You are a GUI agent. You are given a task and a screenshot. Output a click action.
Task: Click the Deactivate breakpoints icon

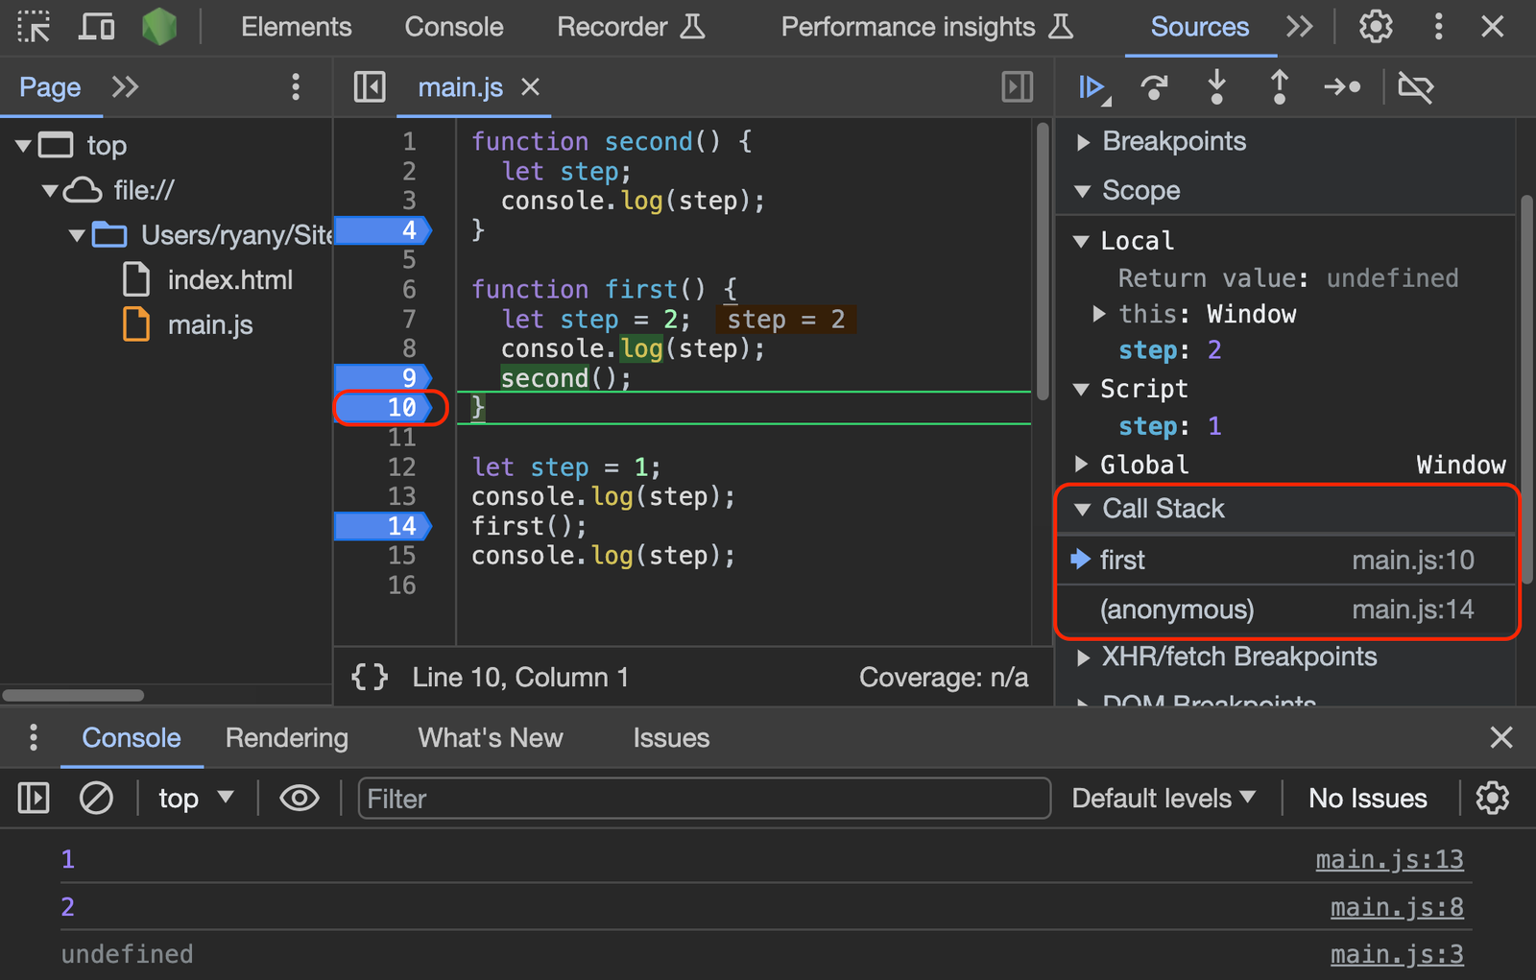[x=1416, y=86]
